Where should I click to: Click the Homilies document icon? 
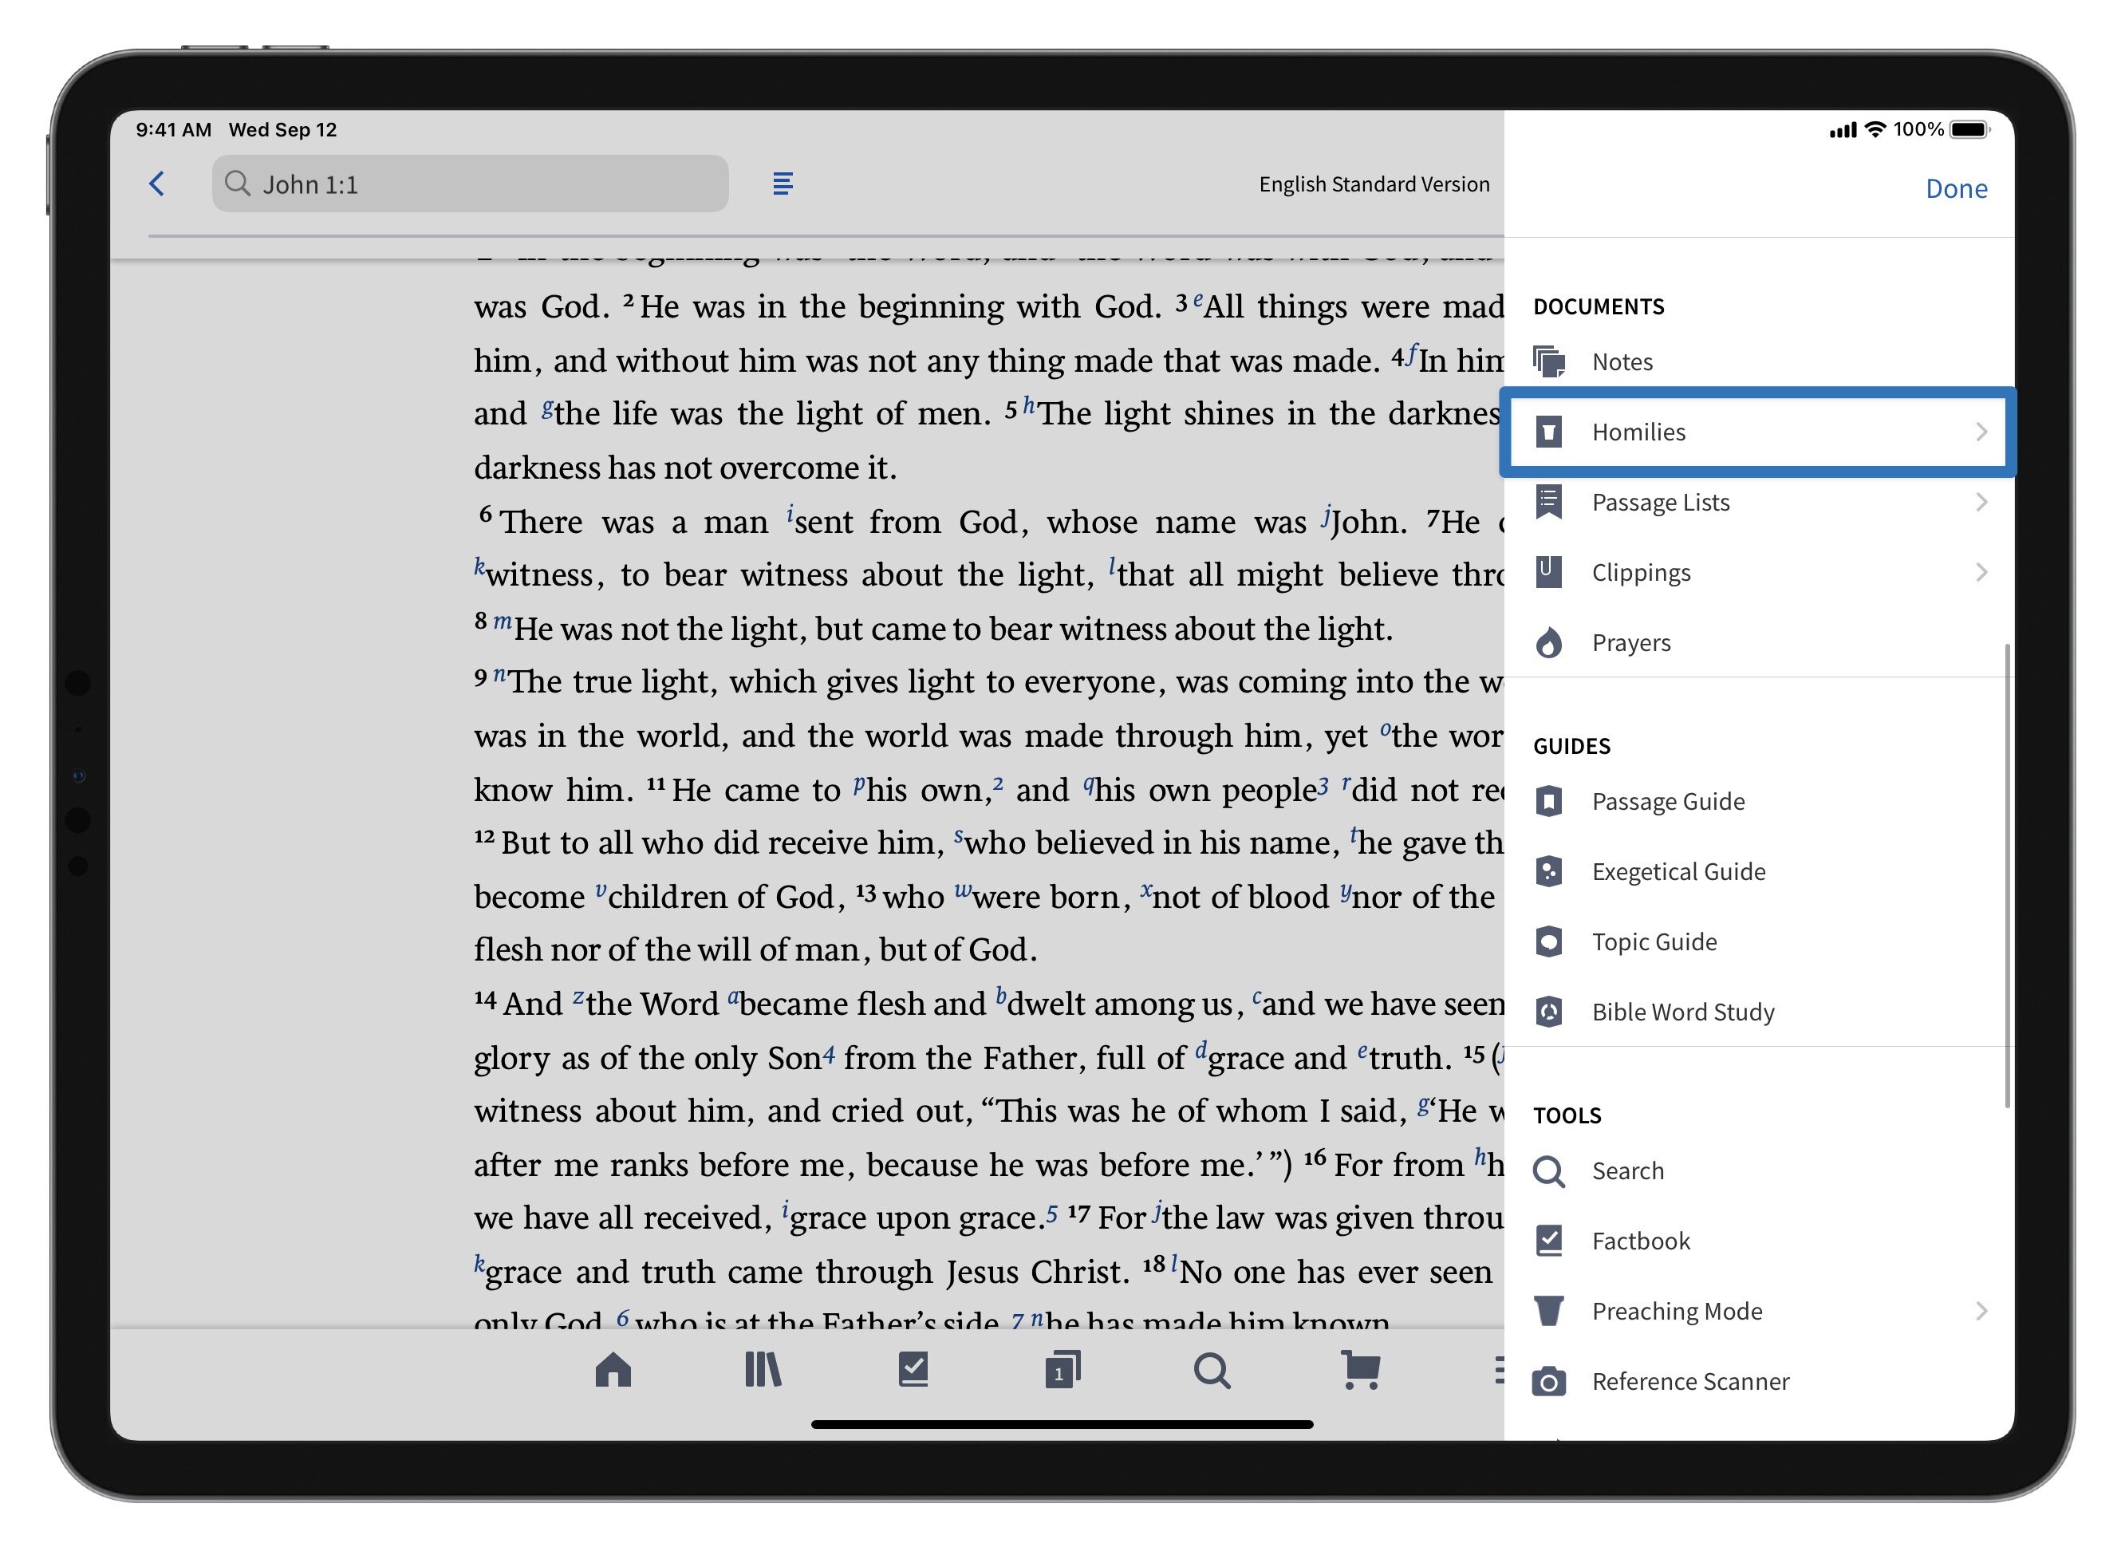pos(1549,432)
